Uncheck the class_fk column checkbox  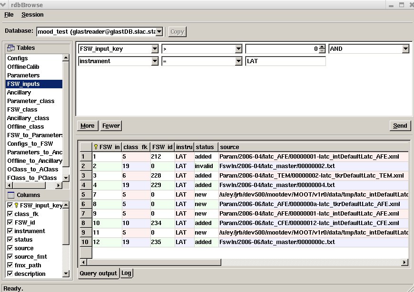pos(10,214)
